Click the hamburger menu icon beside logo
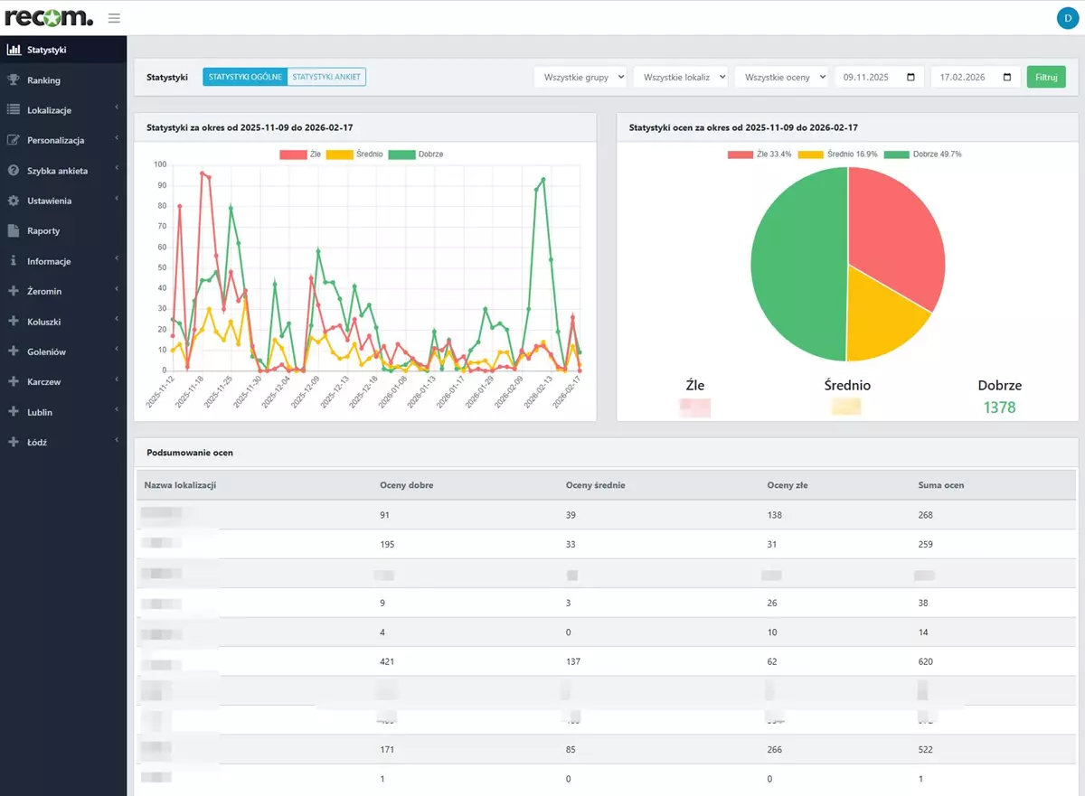 (114, 17)
